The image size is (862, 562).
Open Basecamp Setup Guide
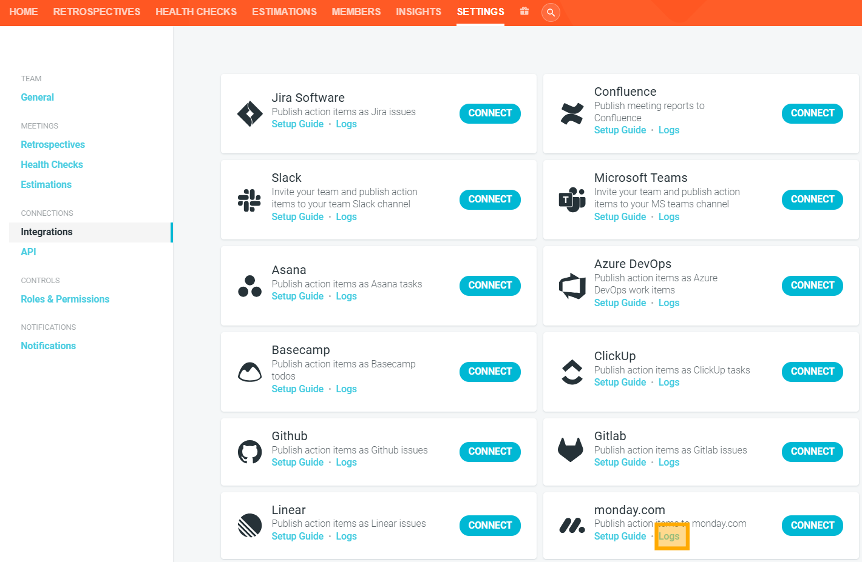(297, 389)
